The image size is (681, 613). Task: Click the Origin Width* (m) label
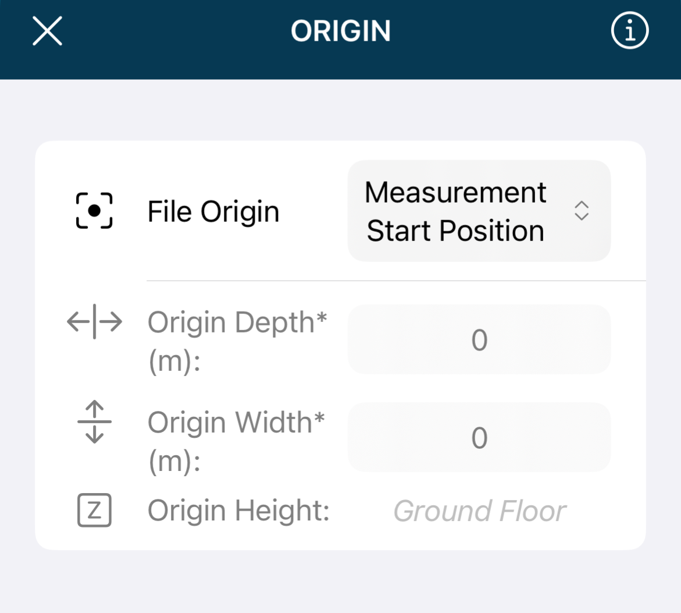236,440
